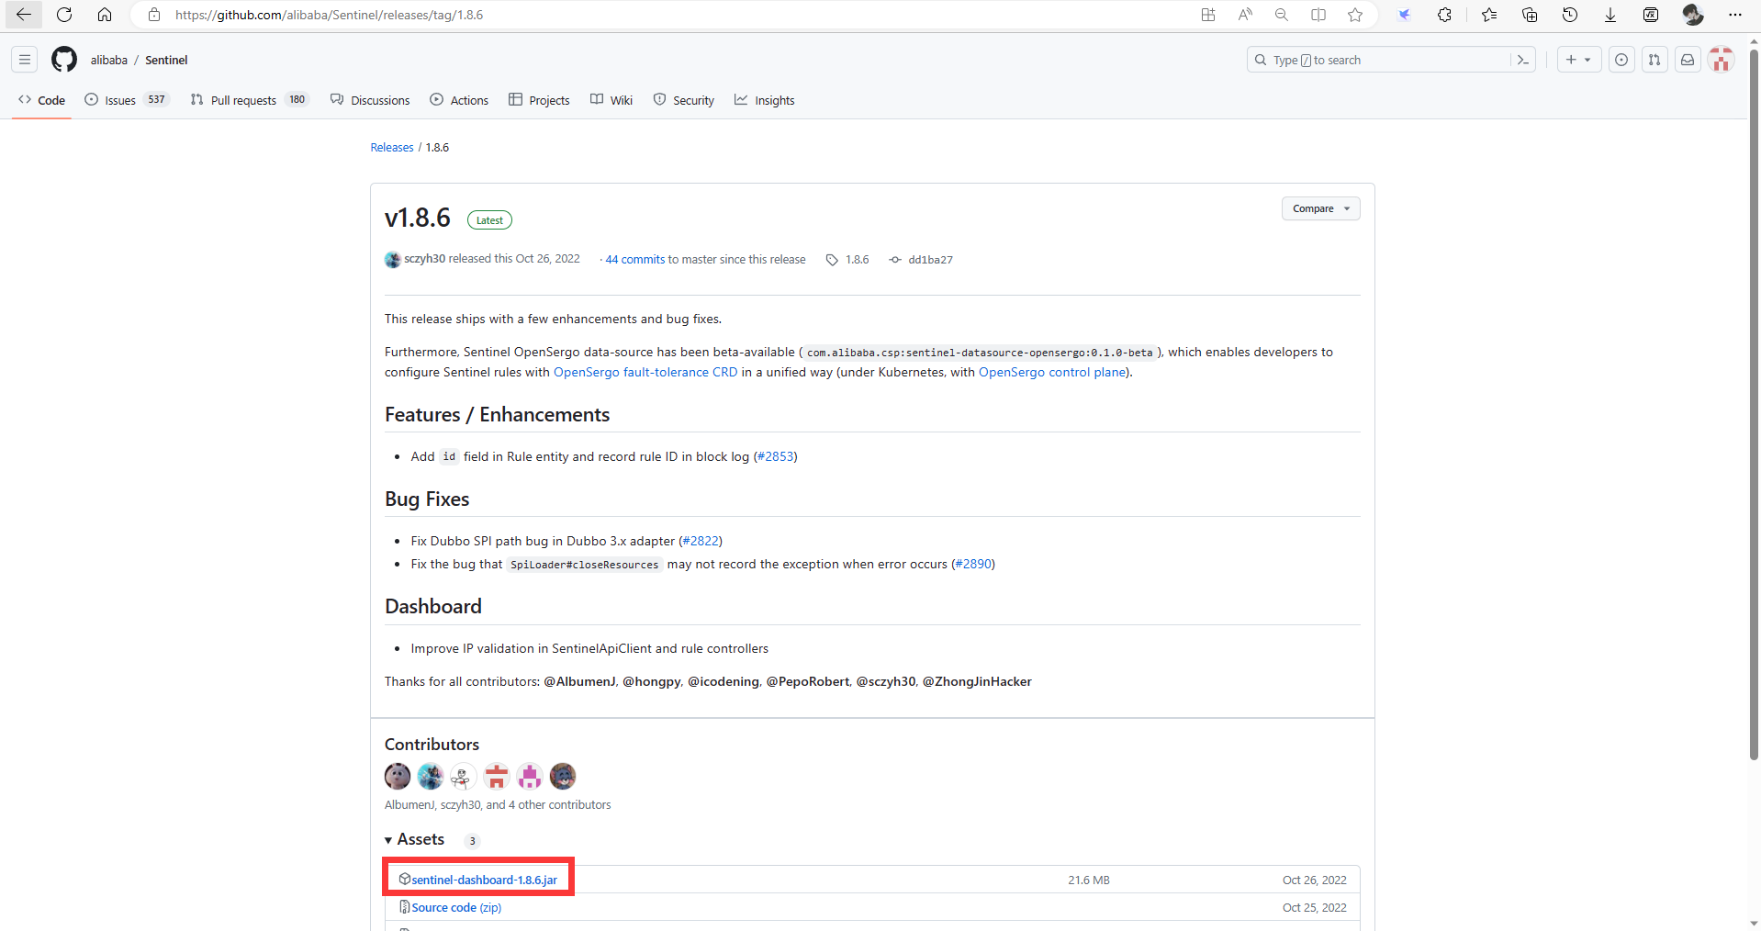Click the zoom out magnifier icon

pos(1282,15)
